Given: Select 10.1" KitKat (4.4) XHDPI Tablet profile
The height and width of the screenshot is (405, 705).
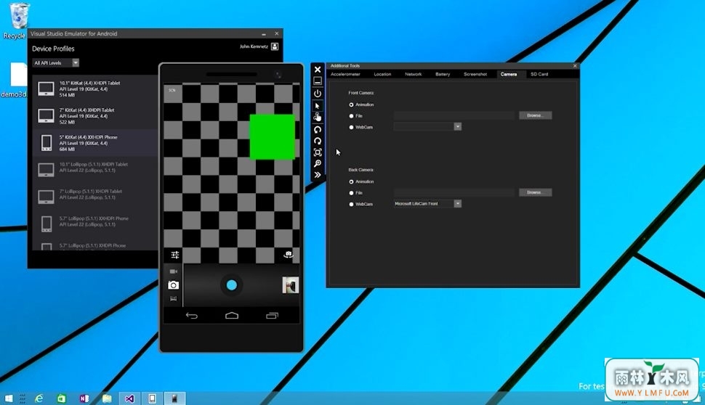Looking at the screenshot, I should pos(95,89).
